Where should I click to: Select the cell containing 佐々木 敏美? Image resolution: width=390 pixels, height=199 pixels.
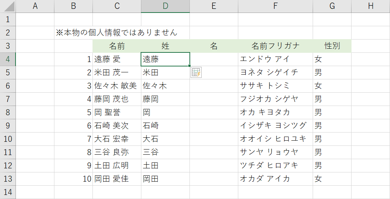pos(117,86)
